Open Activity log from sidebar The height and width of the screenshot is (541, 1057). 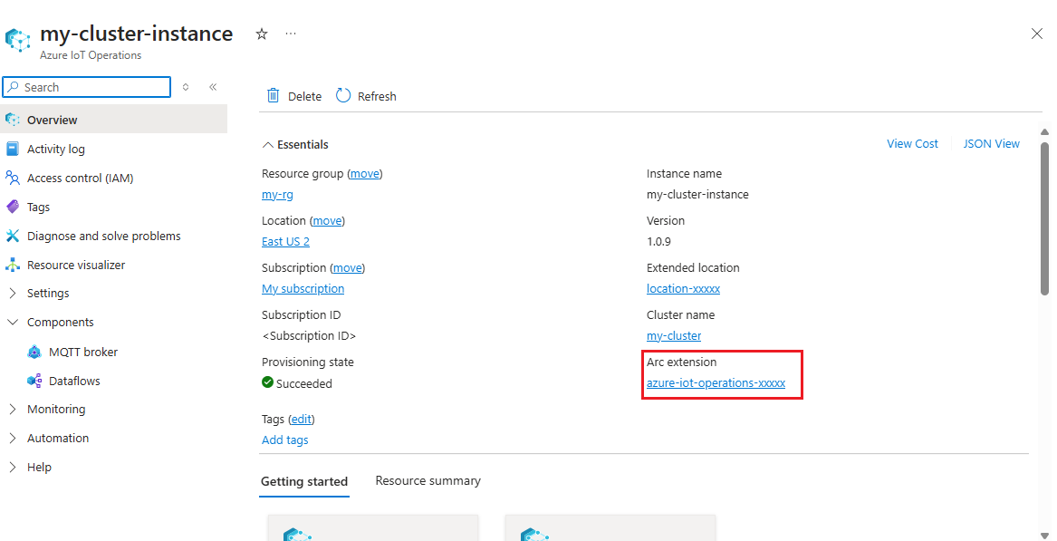(55, 149)
